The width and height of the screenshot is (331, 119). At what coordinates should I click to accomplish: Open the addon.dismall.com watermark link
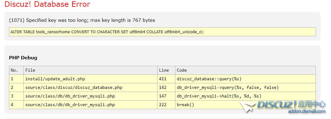click(x=307, y=111)
